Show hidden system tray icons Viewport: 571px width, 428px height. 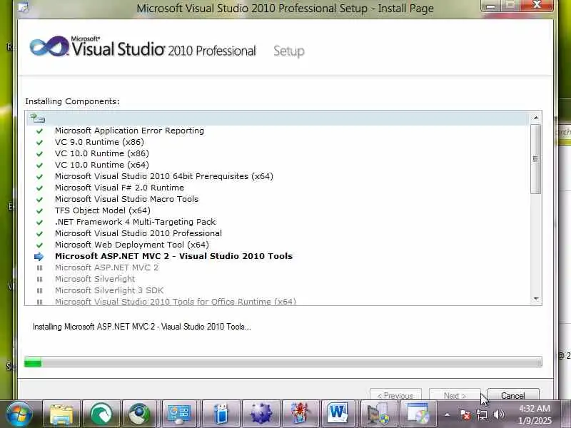click(x=447, y=414)
